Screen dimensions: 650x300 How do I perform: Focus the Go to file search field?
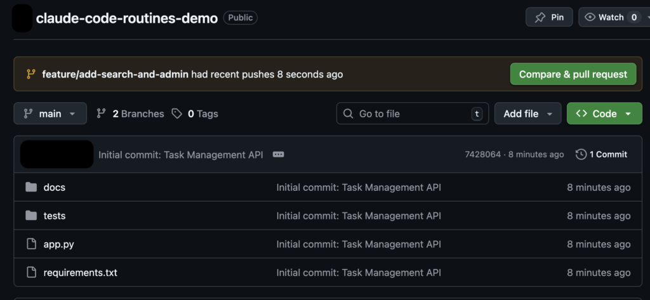[412, 114]
